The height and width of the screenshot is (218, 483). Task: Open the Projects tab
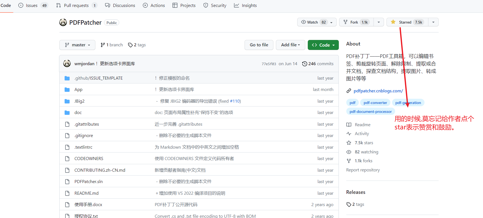point(184,5)
